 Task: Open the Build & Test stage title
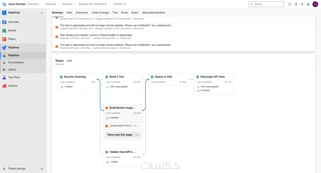[x=117, y=77]
